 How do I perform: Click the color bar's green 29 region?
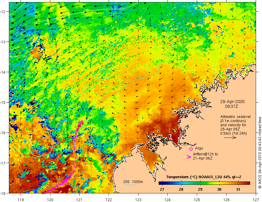[x=200, y=183]
